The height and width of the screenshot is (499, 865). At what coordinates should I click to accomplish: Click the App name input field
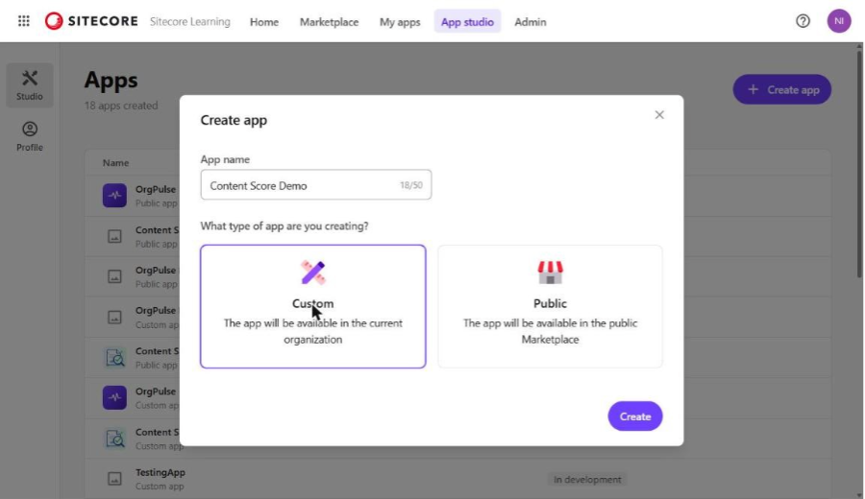pos(316,185)
